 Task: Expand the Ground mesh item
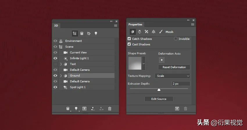61,76
